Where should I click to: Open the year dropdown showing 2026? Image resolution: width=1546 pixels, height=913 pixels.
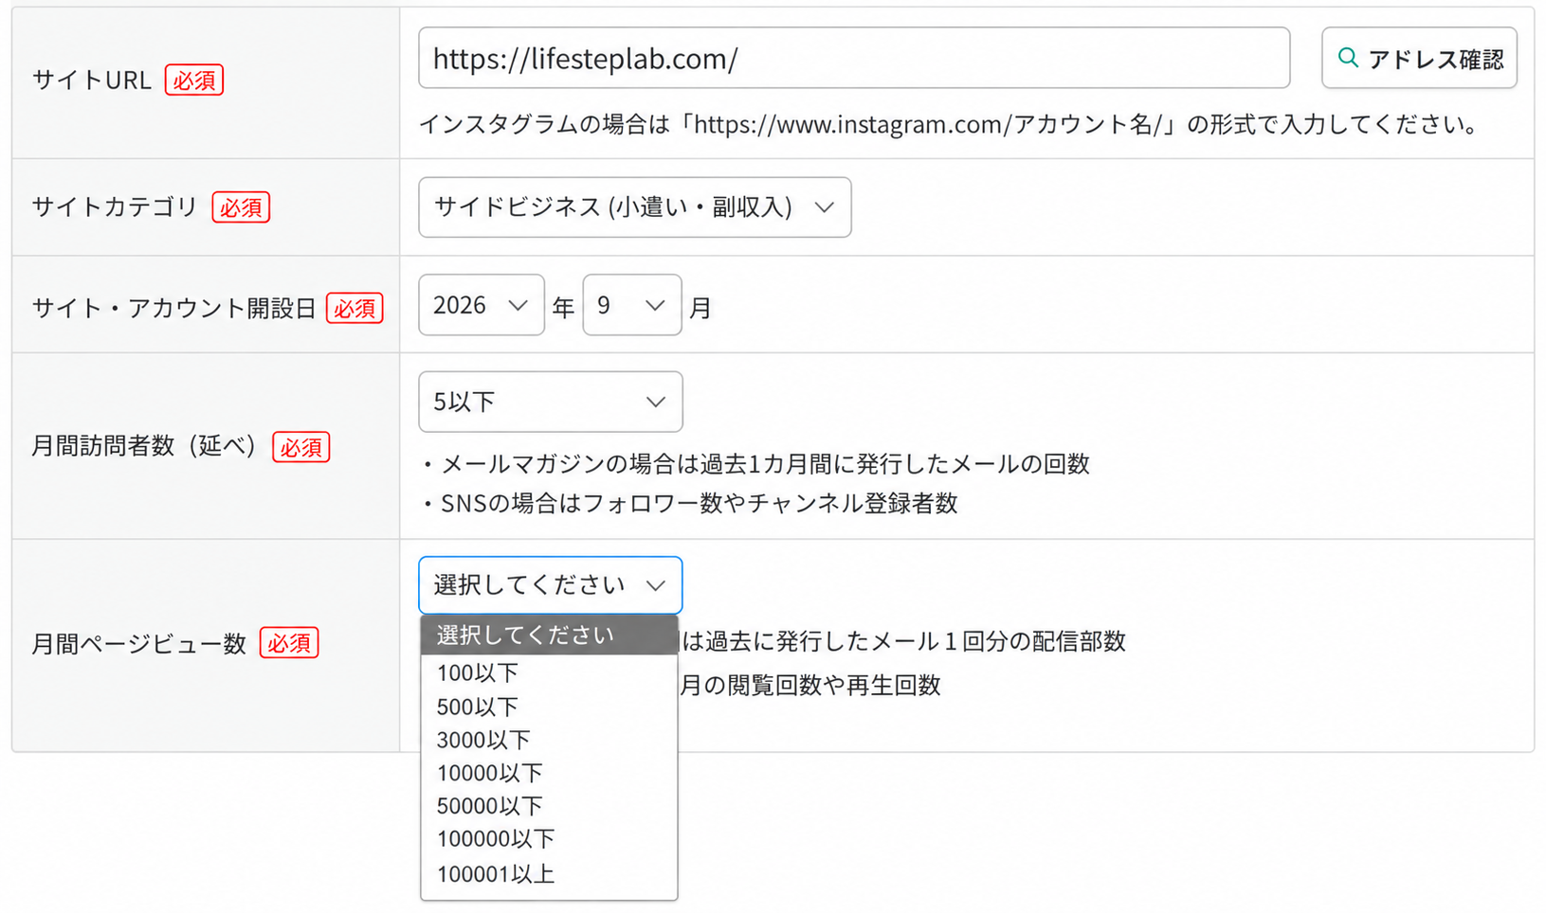point(481,305)
